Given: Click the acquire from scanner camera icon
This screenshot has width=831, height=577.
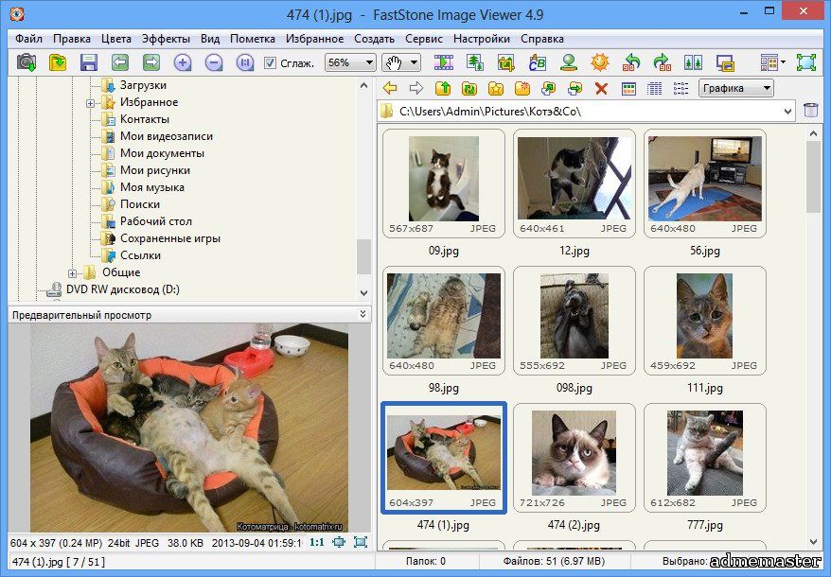Looking at the screenshot, I should pyautogui.click(x=27, y=62).
